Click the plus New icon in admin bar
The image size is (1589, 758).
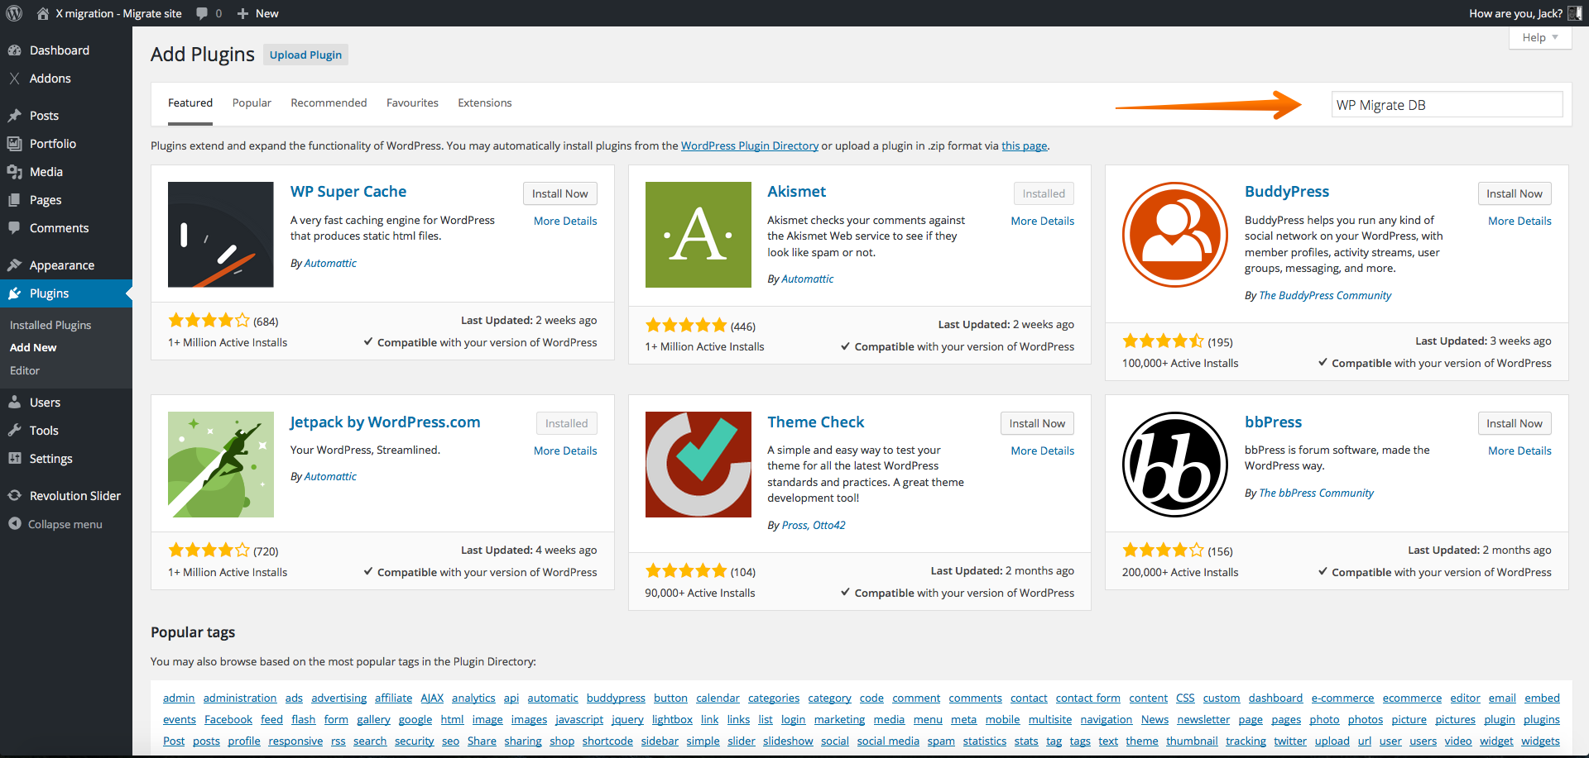pyautogui.click(x=242, y=13)
